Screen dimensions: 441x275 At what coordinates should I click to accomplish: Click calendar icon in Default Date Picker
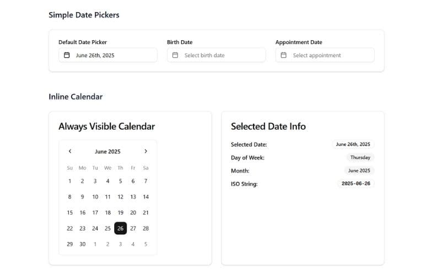pyautogui.click(x=67, y=55)
